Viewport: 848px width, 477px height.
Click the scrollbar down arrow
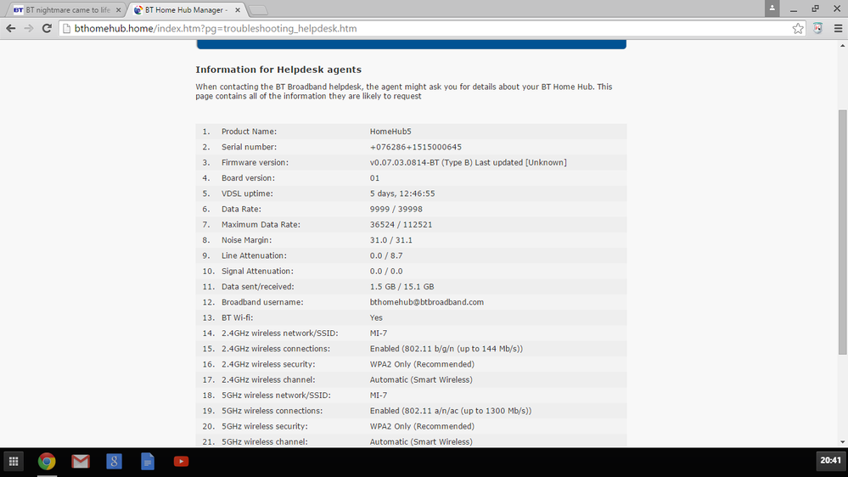click(x=843, y=442)
